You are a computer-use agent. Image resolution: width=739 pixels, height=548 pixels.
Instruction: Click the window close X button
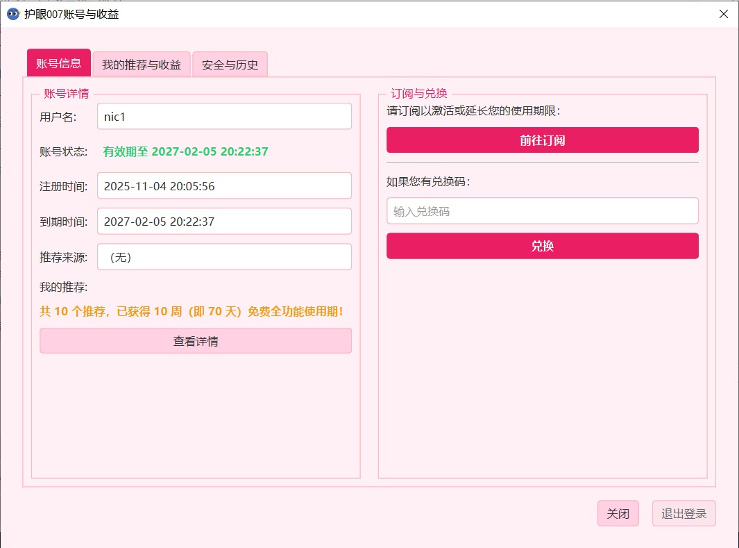[724, 13]
